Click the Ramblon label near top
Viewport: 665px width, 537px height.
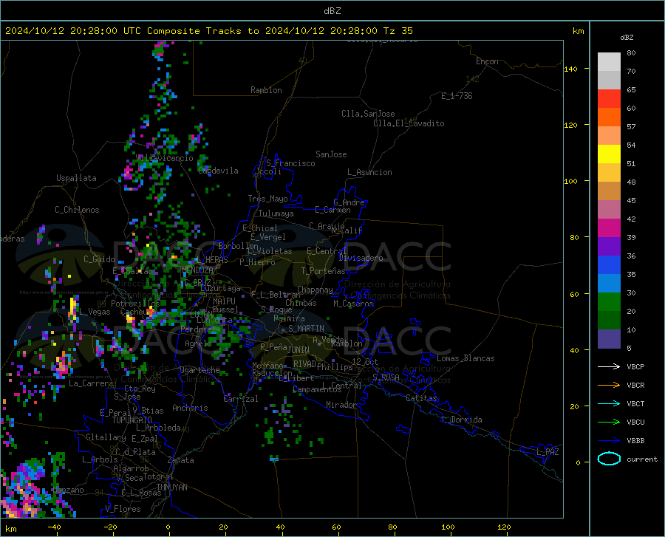click(266, 90)
